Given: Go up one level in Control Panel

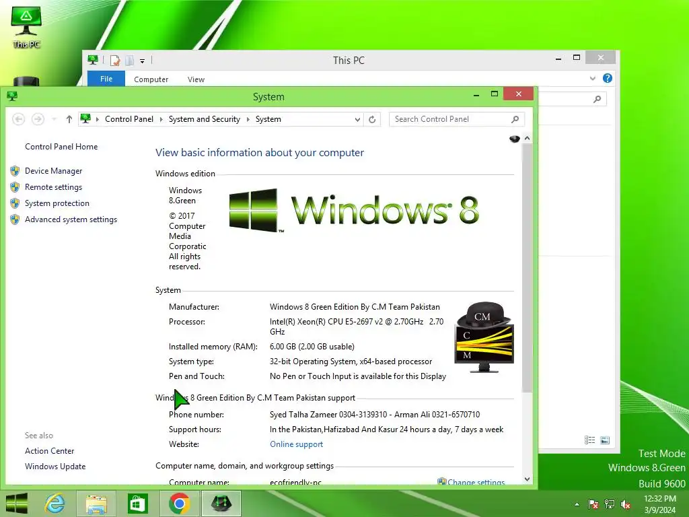Looking at the screenshot, I should (69, 119).
